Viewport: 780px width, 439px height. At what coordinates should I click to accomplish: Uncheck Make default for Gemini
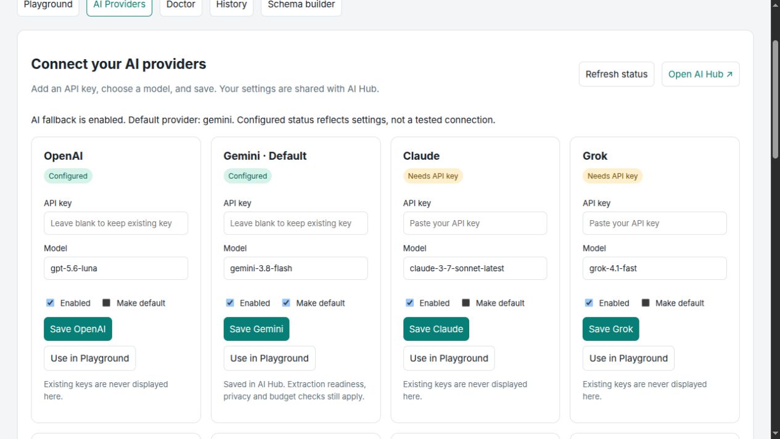coord(286,303)
